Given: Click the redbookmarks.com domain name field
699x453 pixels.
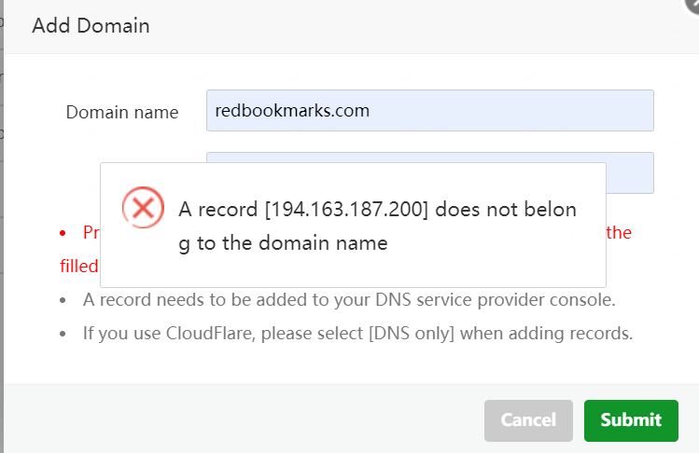Looking at the screenshot, I should pos(429,110).
